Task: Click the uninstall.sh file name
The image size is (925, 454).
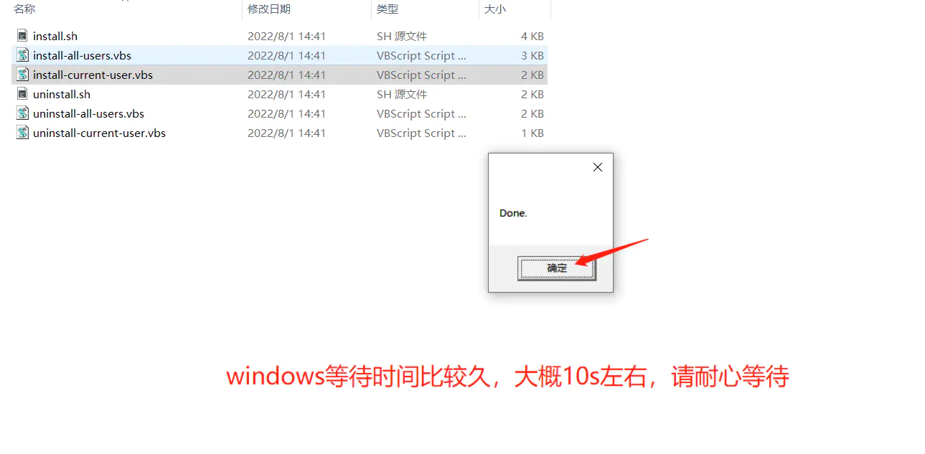Action: coord(62,94)
